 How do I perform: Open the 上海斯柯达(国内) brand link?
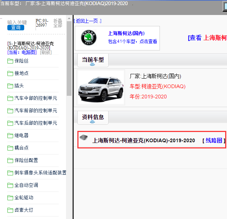pos(126,34)
